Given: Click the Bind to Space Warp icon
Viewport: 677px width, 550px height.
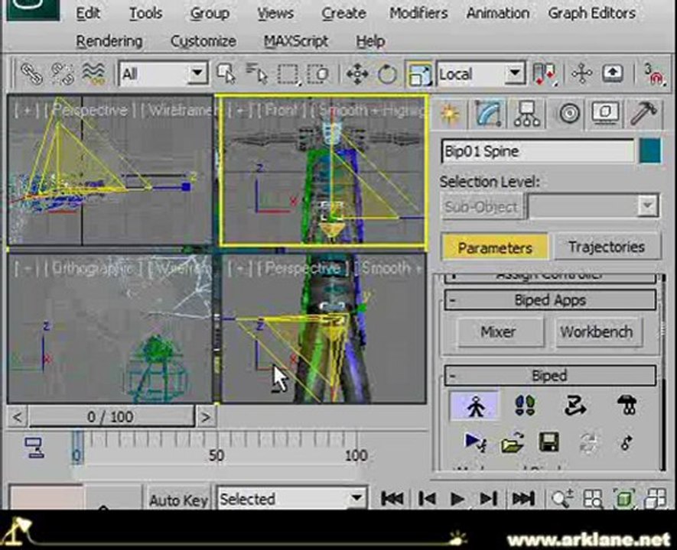Looking at the screenshot, I should point(93,73).
